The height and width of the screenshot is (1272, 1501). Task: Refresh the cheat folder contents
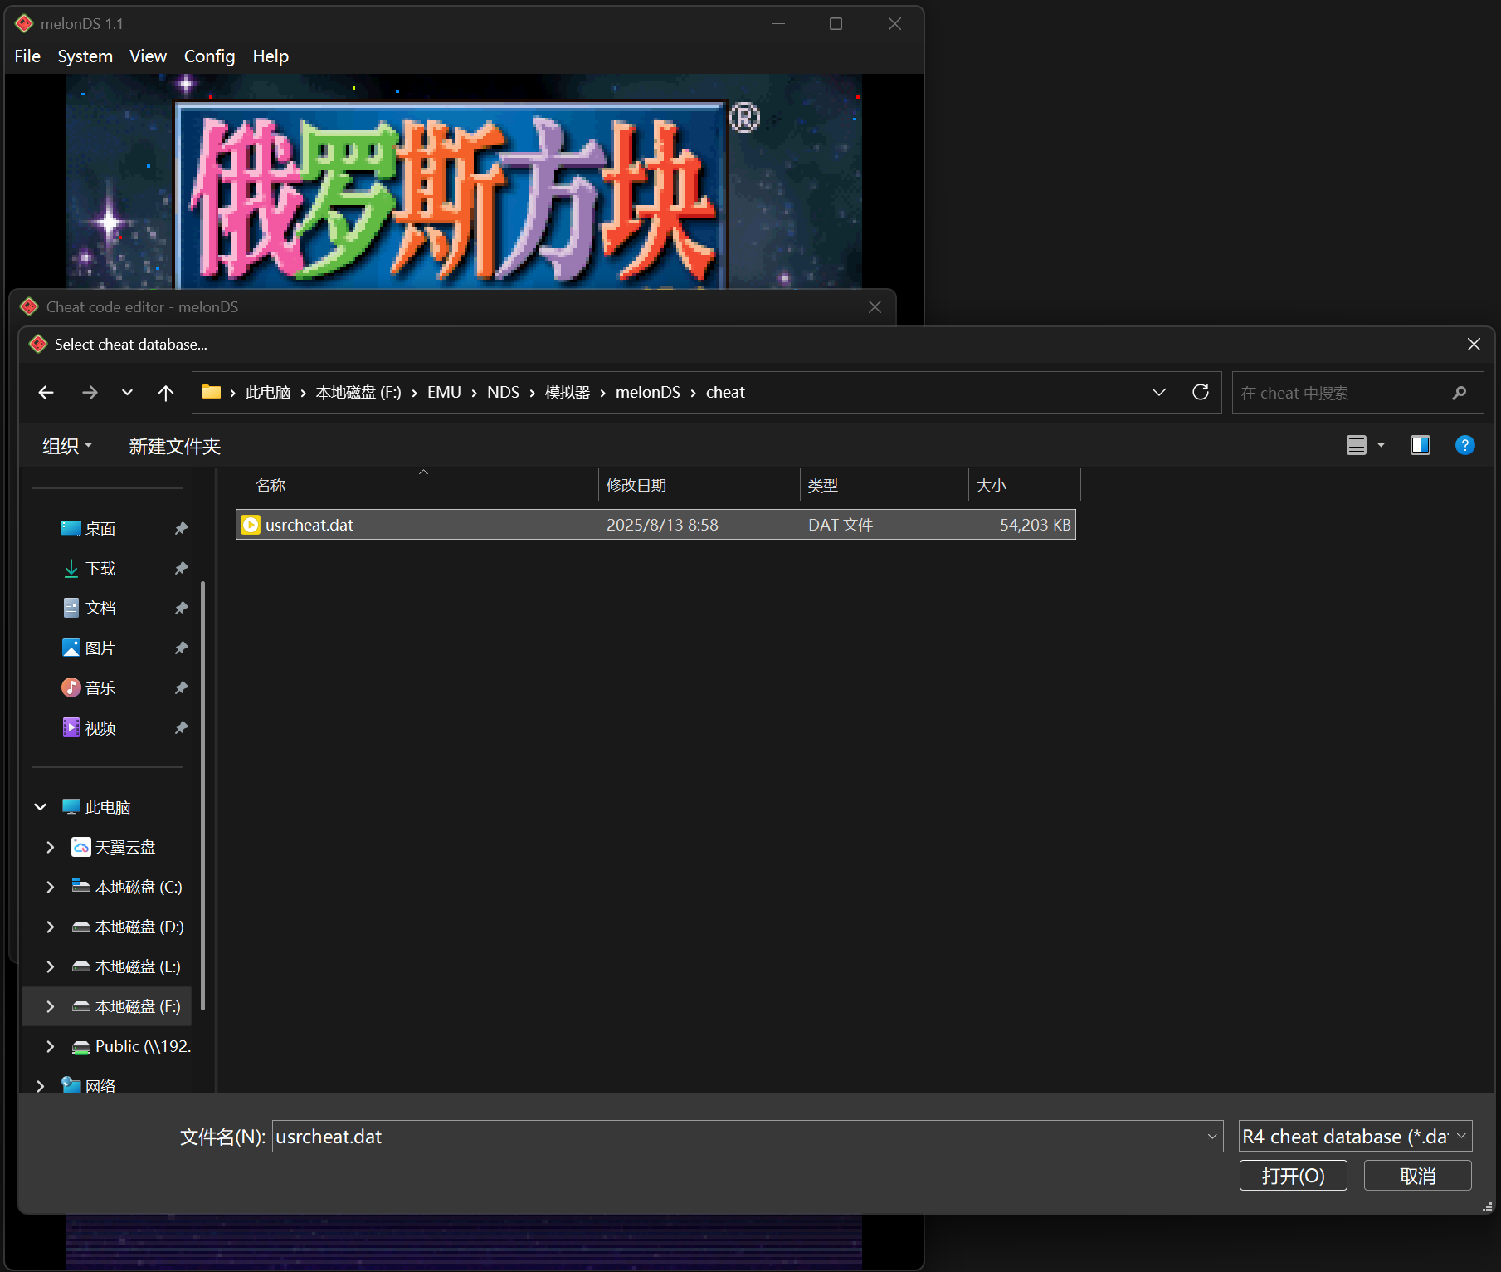(x=1201, y=392)
